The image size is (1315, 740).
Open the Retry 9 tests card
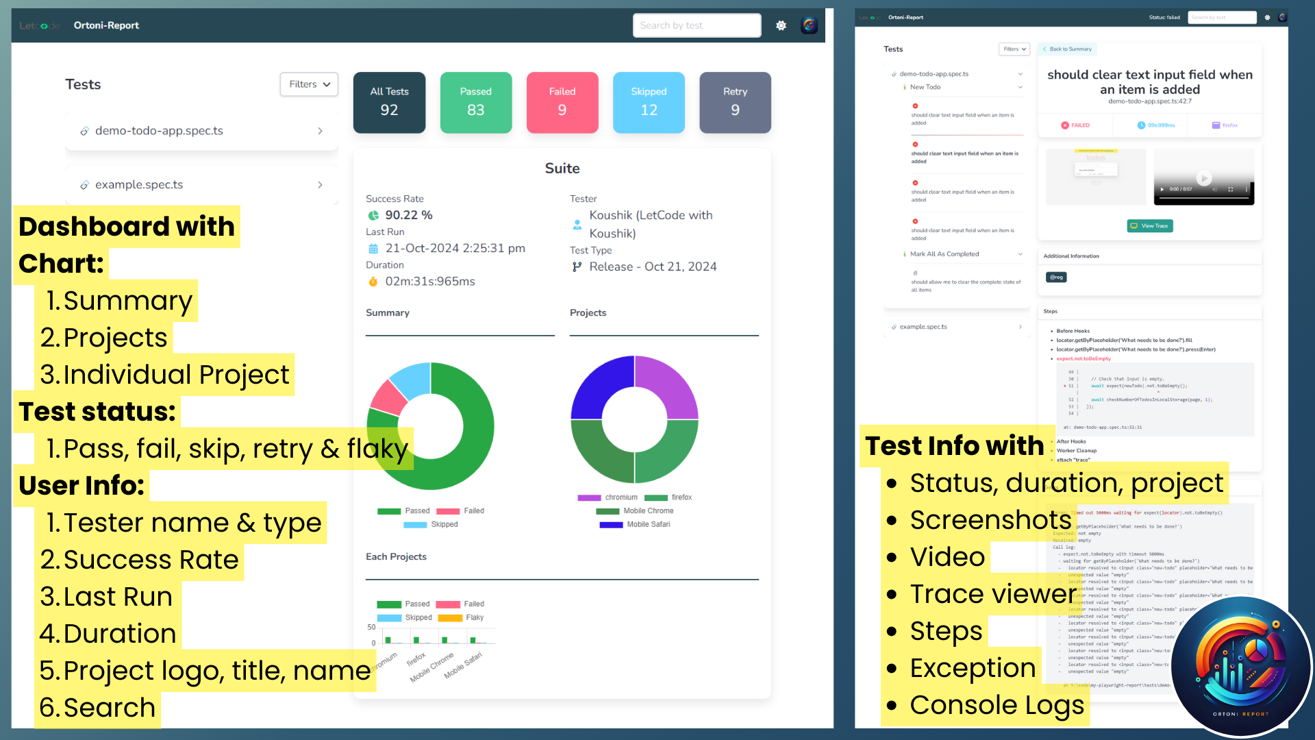tap(735, 102)
